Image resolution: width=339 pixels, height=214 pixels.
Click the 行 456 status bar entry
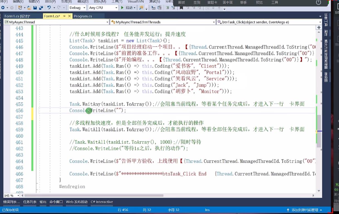coord(123,210)
